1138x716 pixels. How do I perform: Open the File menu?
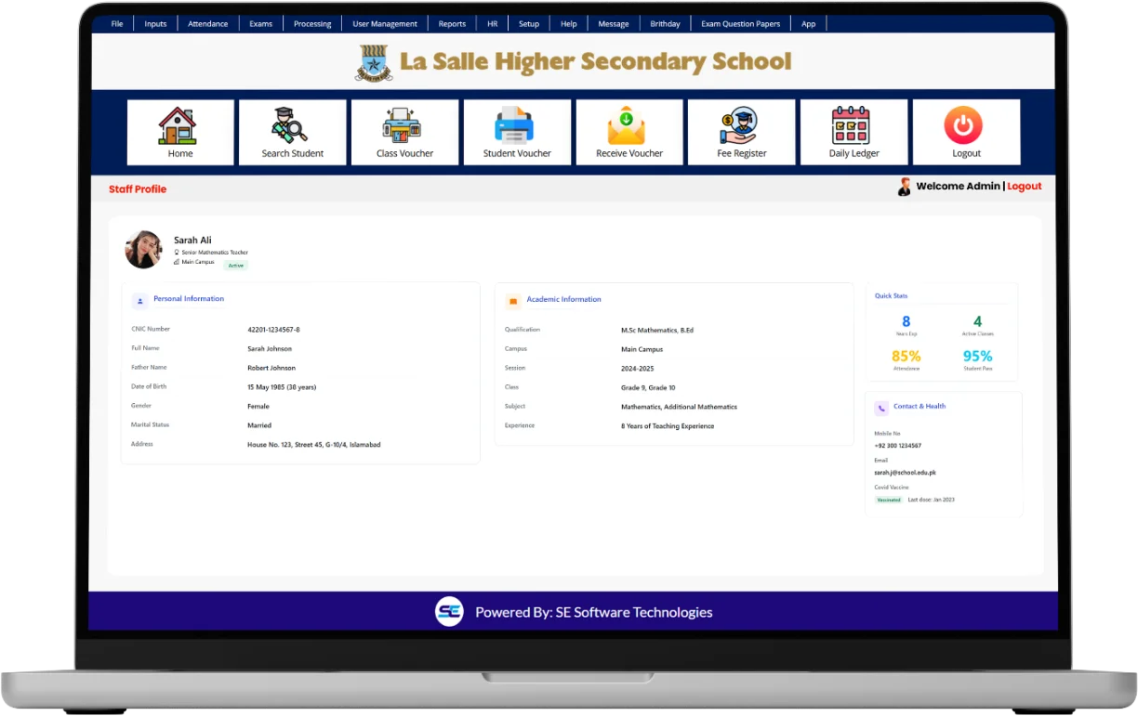(117, 24)
